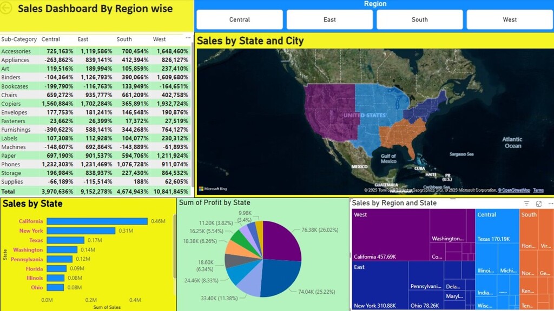Sort the table by the Central column header
The height and width of the screenshot is (311, 554).
[50, 39]
